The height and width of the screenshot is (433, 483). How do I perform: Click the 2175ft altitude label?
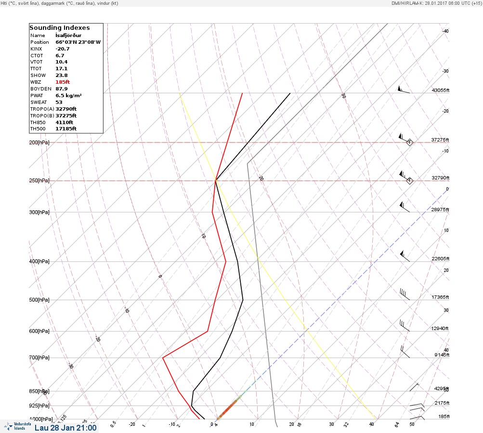[442, 403]
